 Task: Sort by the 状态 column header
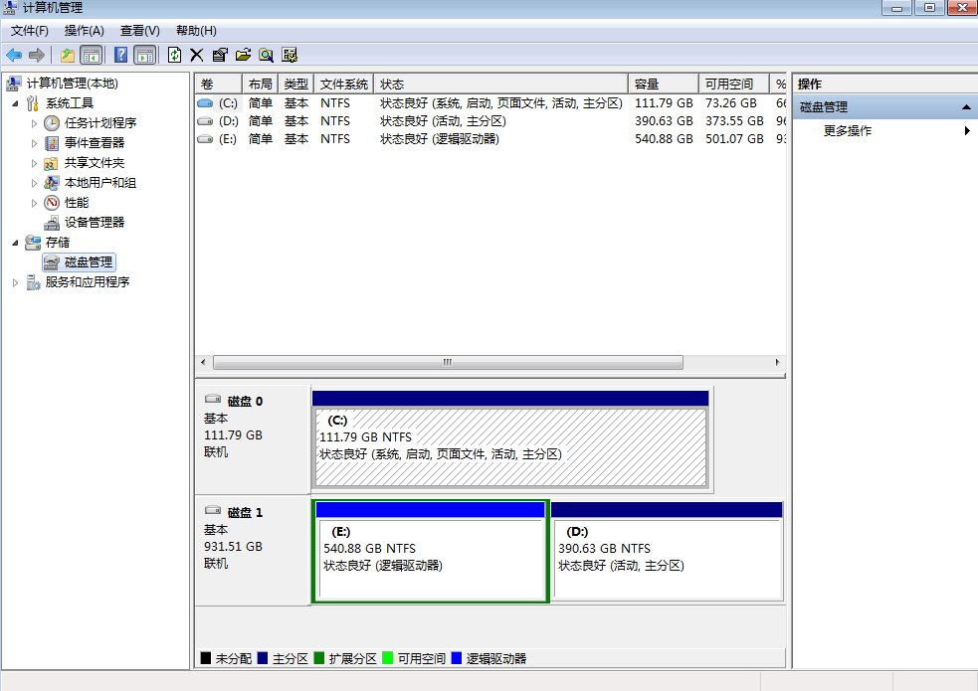[500, 85]
